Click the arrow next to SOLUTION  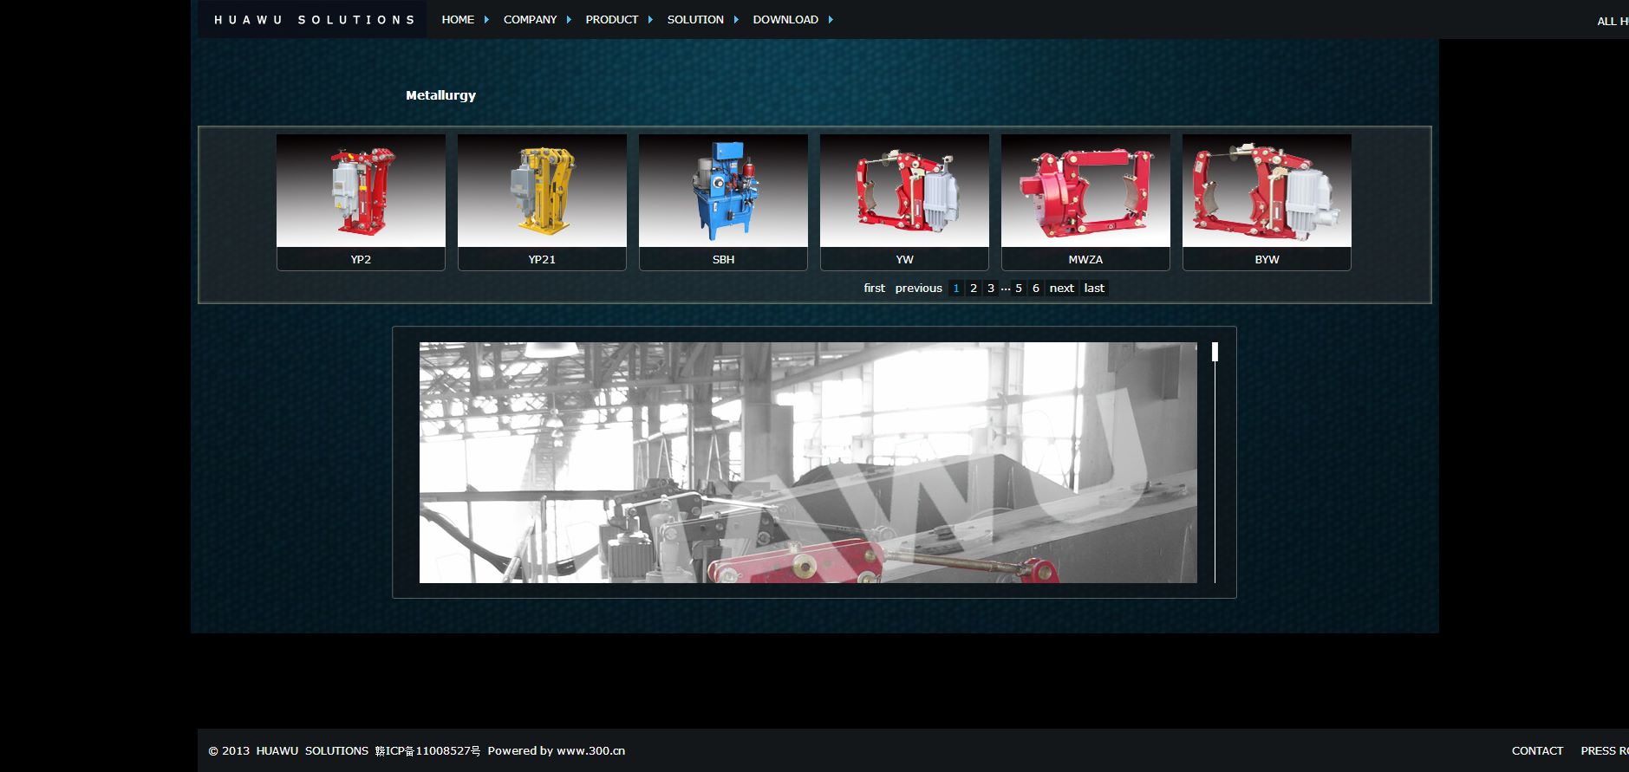pos(736,19)
